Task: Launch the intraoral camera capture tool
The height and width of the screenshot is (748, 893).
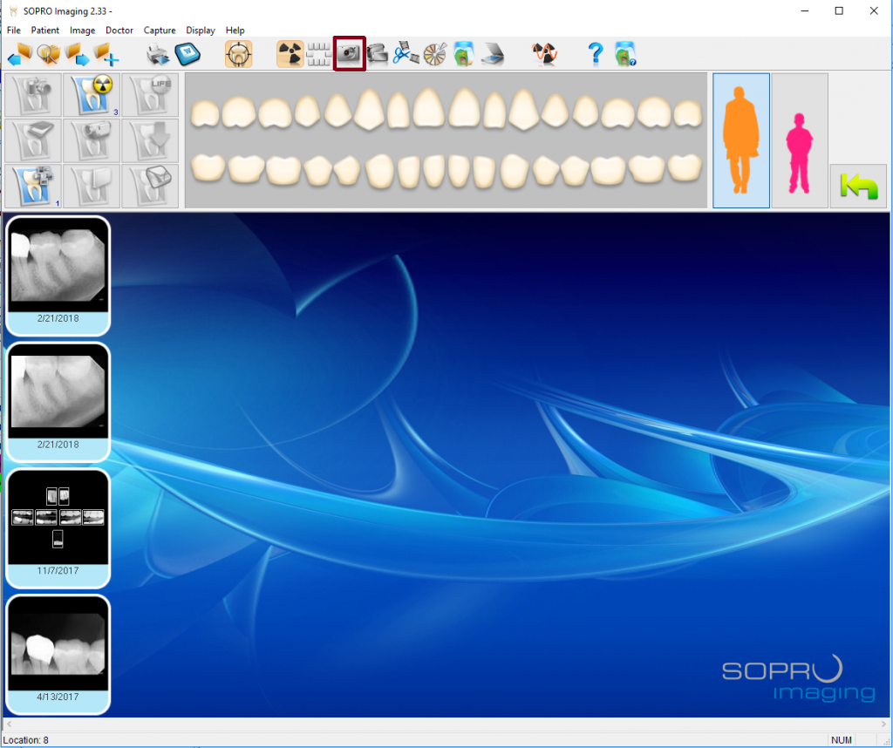Action: coord(351,53)
